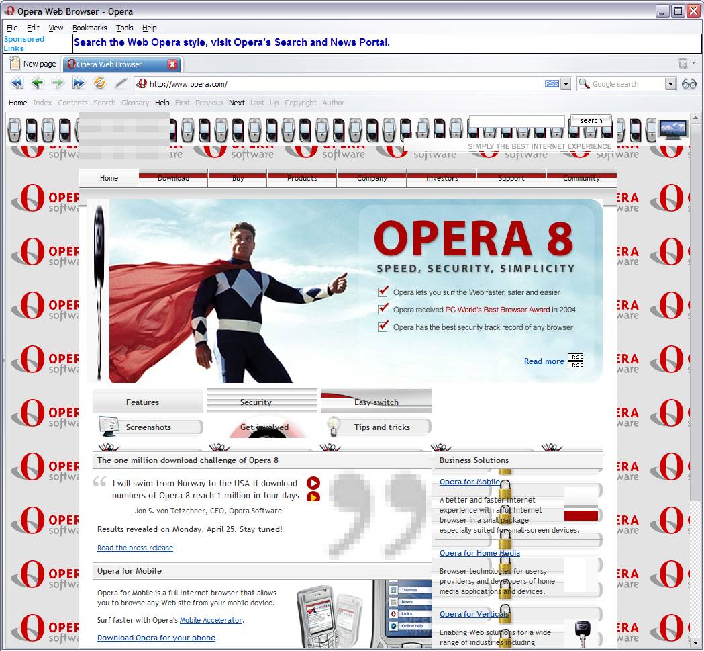Follow the Search the Web Opera style link
Screen dimensions: 704x651
232,42
